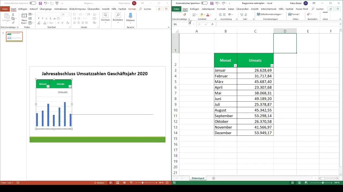This screenshot has width=343, height=192.
Task: Open Suchen search in Excel
Action: pos(318,9)
